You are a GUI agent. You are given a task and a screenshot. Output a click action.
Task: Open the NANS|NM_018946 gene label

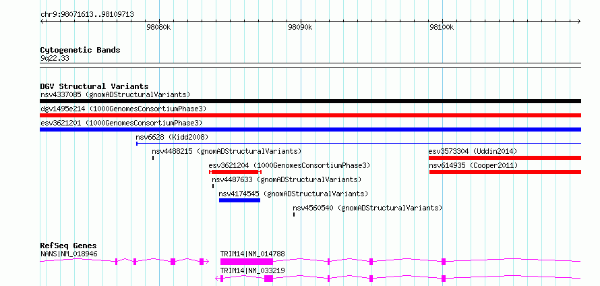point(69,254)
